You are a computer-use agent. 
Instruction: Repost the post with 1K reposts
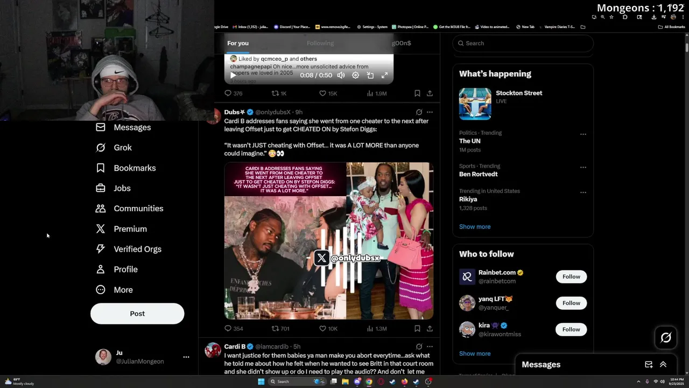pos(279,93)
